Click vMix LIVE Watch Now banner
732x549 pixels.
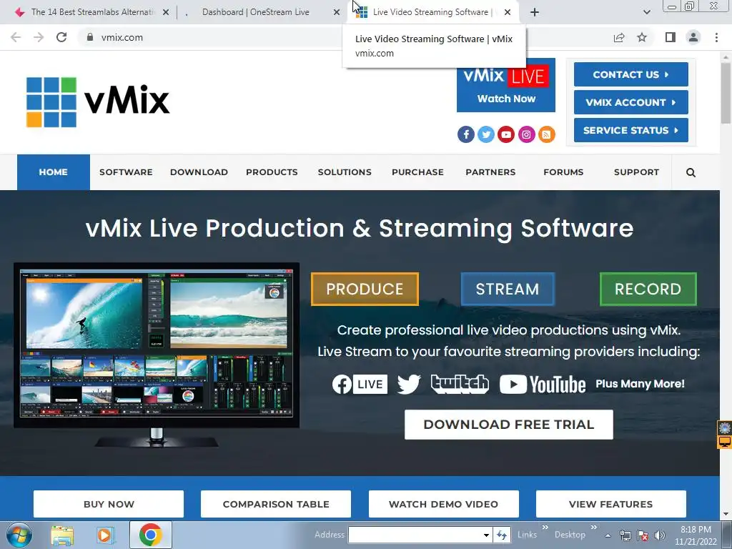click(506, 89)
